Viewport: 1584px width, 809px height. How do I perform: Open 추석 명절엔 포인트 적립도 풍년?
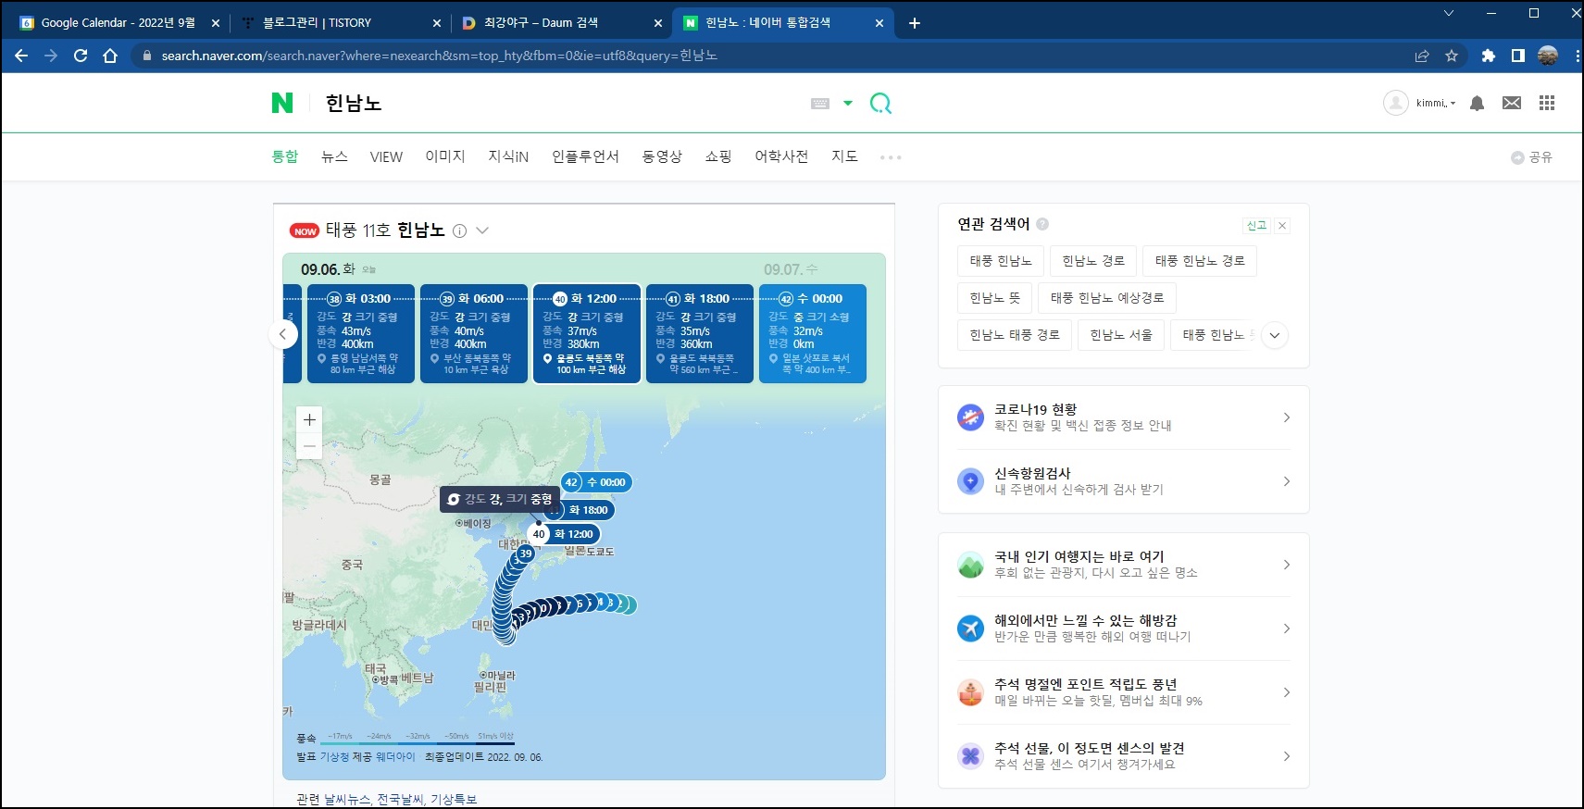pos(1124,692)
